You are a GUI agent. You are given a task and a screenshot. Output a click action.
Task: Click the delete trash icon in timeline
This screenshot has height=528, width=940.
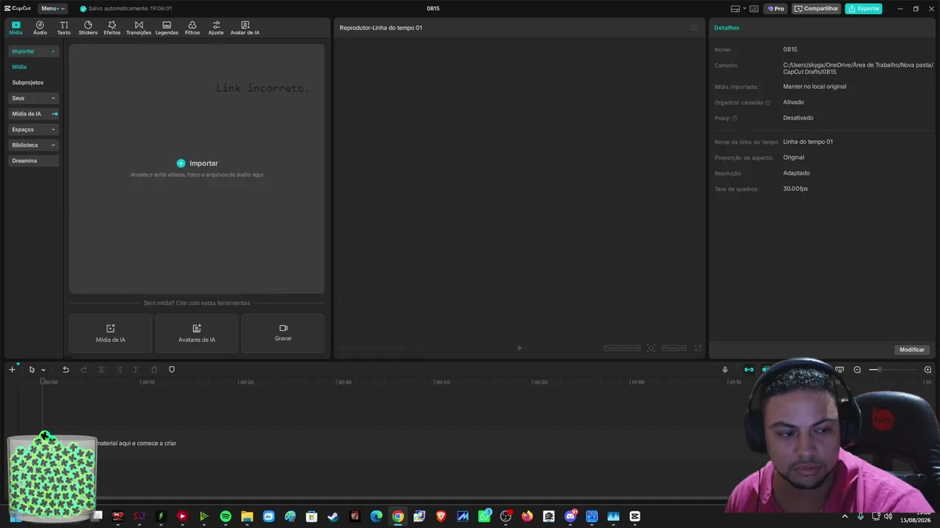click(154, 370)
